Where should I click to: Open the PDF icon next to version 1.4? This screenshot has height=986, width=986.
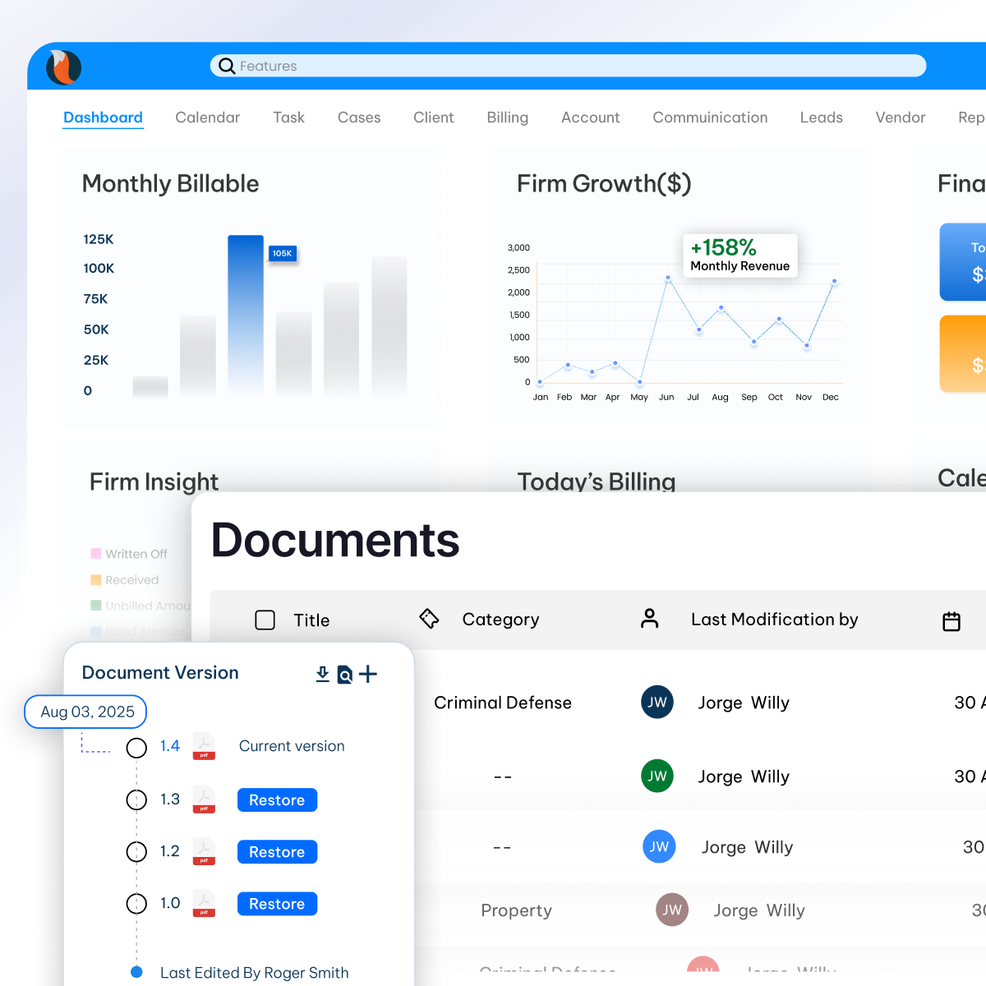[x=203, y=746]
